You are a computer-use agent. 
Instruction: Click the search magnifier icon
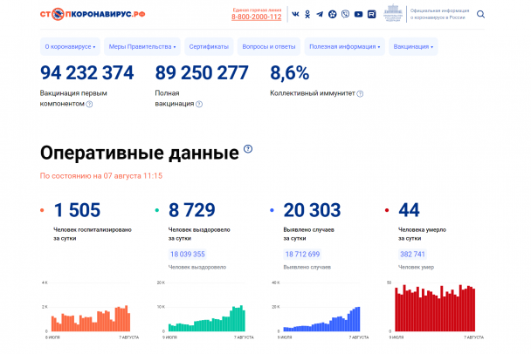click(480, 14)
